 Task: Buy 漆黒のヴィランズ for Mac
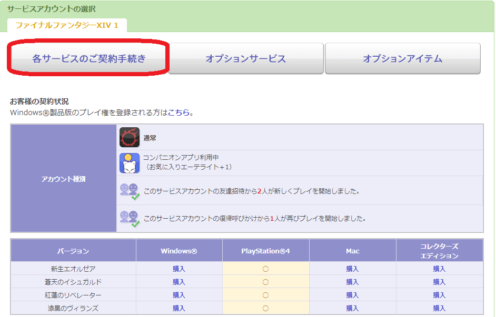click(352, 308)
